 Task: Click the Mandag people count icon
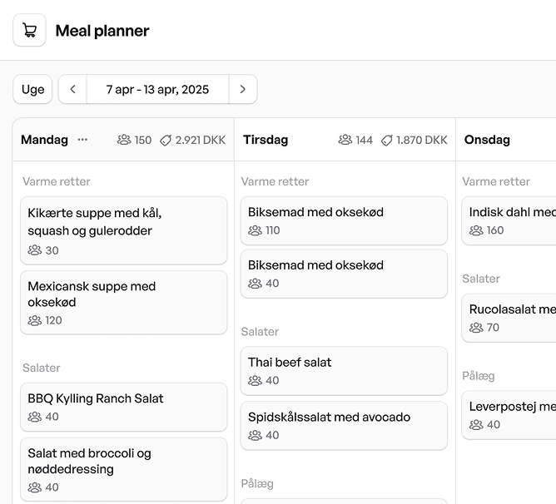(124, 141)
